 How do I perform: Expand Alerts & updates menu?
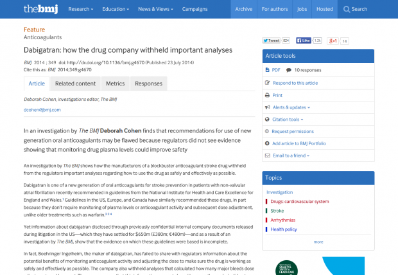point(291,107)
